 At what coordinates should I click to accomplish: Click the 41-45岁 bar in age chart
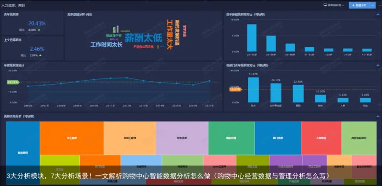[x=367, y=50]
